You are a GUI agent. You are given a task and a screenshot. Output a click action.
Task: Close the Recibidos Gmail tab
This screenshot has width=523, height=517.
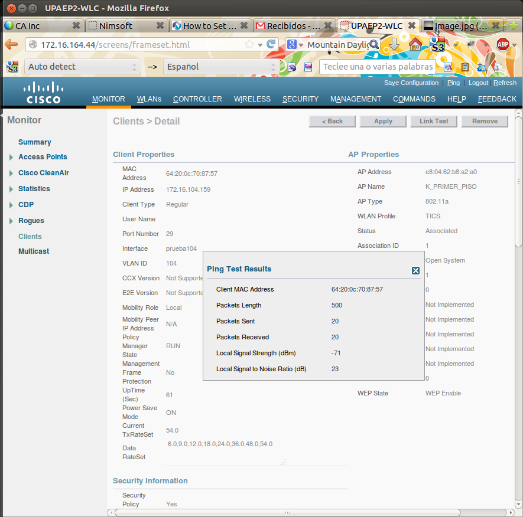tap(328, 25)
